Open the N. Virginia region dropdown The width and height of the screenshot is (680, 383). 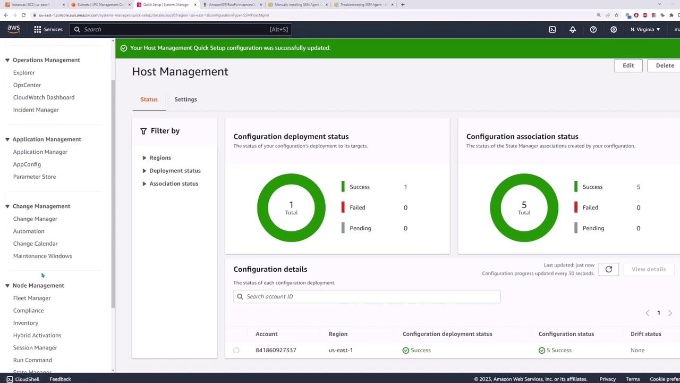click(645, 29)
